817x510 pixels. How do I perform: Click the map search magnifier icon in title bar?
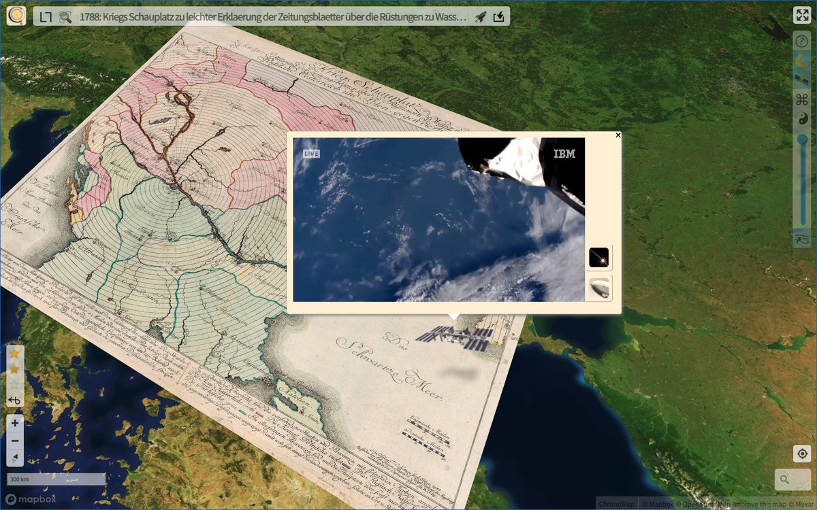[x=65, y=17]
